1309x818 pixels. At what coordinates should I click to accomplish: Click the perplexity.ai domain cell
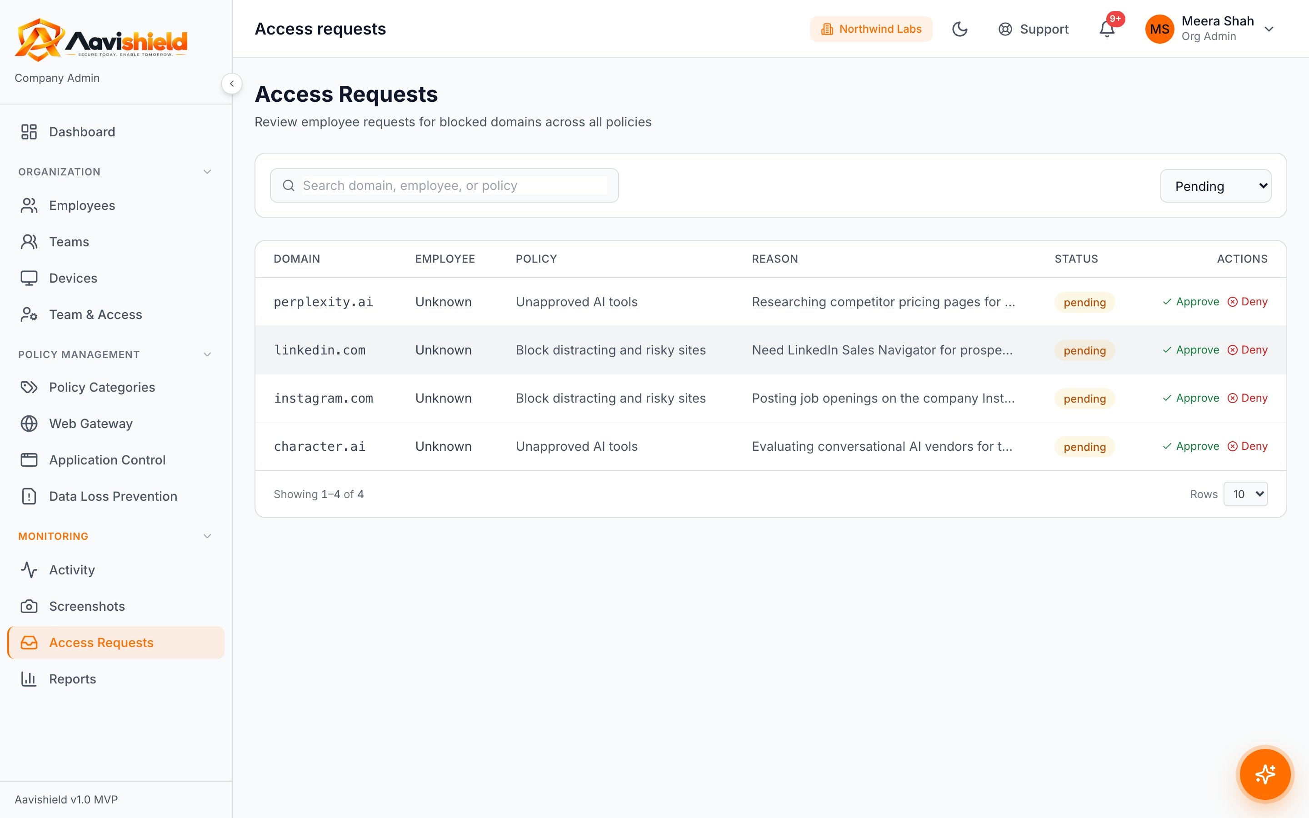[x=324, y=302]
